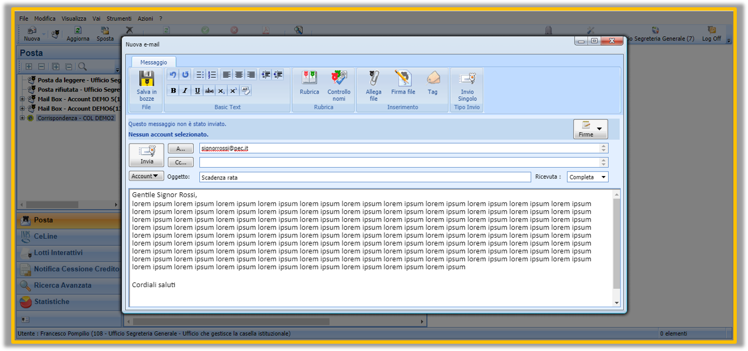Open the Vai menu
The width and height of the screenshot is (748, 351).
coord(97,19)
